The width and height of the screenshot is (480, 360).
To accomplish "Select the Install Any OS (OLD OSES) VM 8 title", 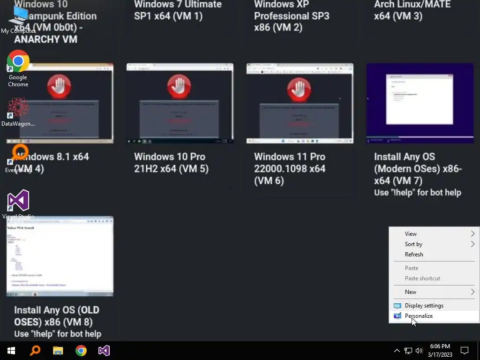I will pyautogui.click(x=57, y=316).
